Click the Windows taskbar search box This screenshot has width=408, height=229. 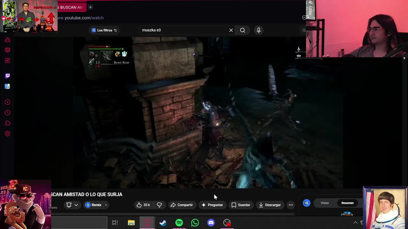(79, 223)
